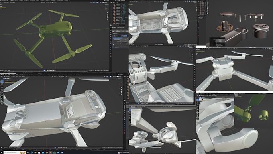Open Object Mode dropdown in lower-left viewport header
Viewport: 273px width, 154px height.
[7, 77]
